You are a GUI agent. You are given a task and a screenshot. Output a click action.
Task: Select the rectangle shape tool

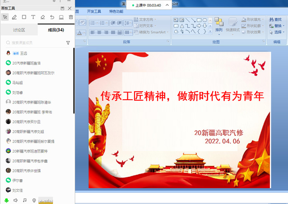24,17
